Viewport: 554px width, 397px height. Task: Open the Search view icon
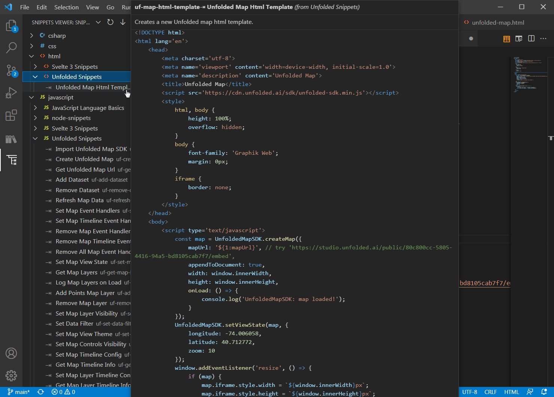pos(11,48)
